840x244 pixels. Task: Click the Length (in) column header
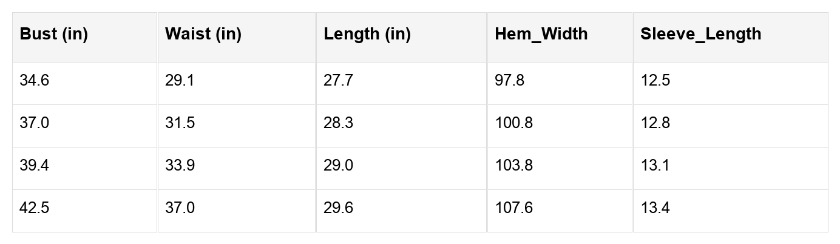click(x=367, y=34)
